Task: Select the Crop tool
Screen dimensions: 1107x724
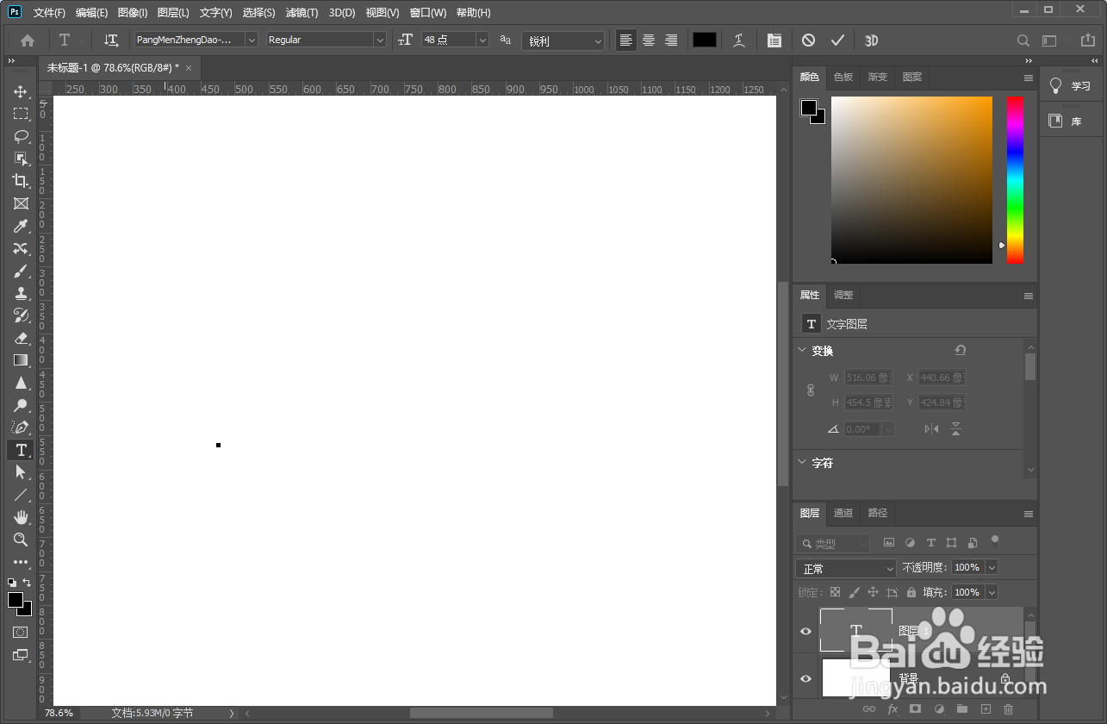Action: point(21,181)
